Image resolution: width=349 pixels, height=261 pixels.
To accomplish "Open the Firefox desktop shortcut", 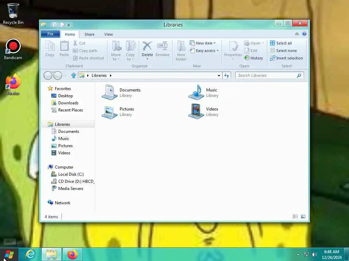I will click(13, 84).
